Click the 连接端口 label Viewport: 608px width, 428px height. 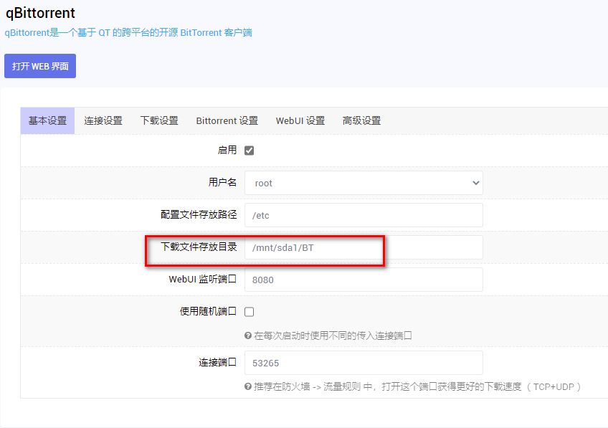point(218,362)
